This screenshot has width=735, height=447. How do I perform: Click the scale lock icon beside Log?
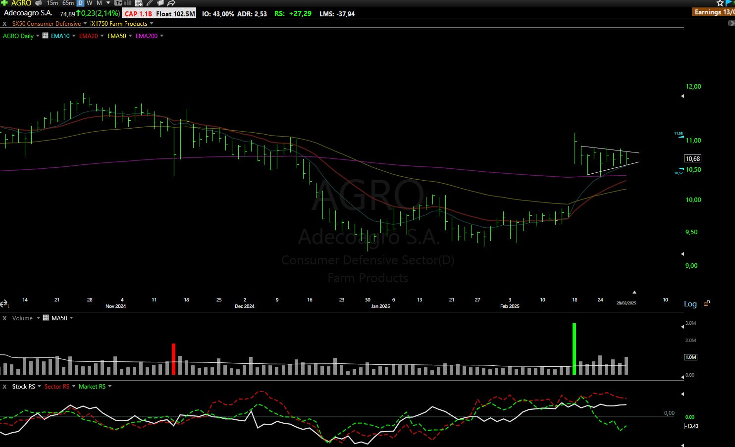[x=707, y=303]
